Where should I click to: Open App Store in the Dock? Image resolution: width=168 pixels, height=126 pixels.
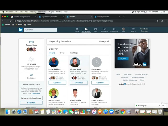[106, 112]
